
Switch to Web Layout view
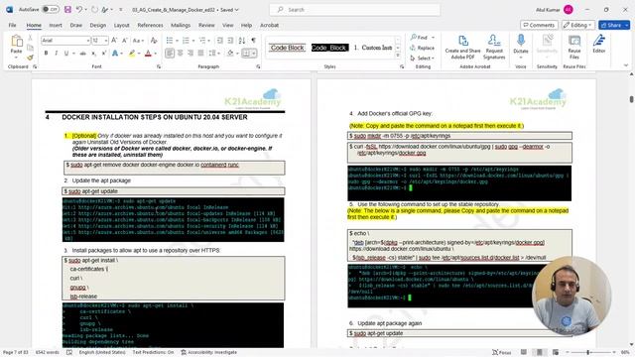tap(556, 353)
